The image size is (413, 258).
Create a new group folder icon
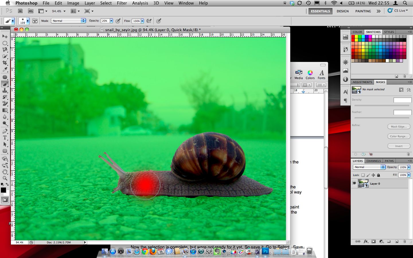(x=389, y=241)
